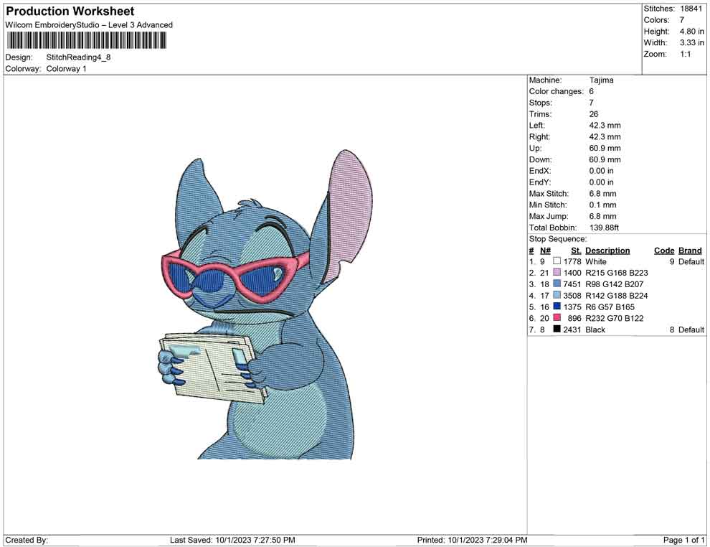
Task: Click the Color changes value '6'
Action: point(592,92)
